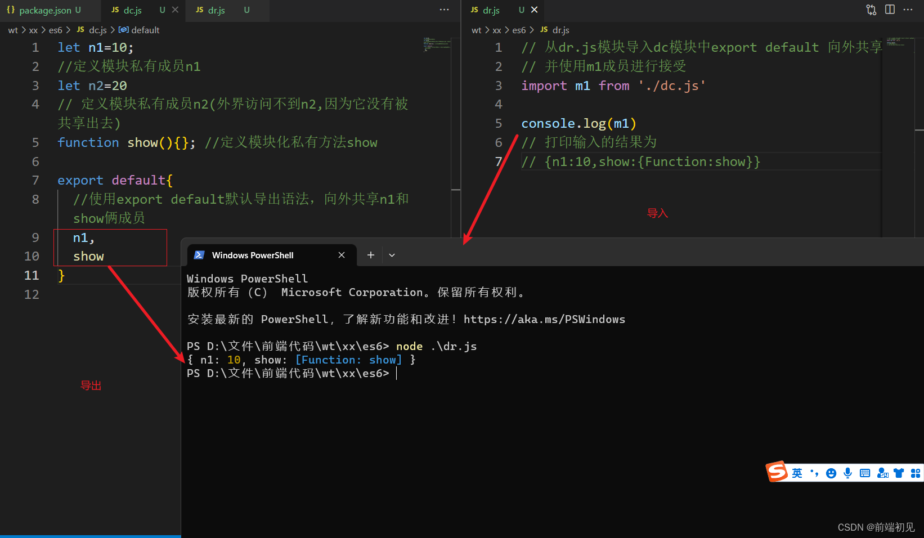This screenshot has width=924, height=538.
Task: Click 'dr.js' breadcrumb in right editor
Action: point(555,30)
